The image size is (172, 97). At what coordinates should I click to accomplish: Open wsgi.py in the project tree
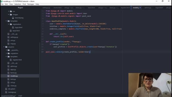tap(13, 44)
